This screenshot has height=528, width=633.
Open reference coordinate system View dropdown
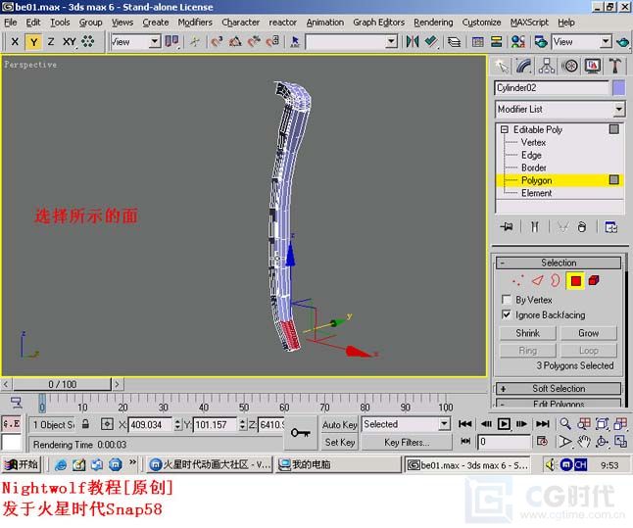(136, 41)
